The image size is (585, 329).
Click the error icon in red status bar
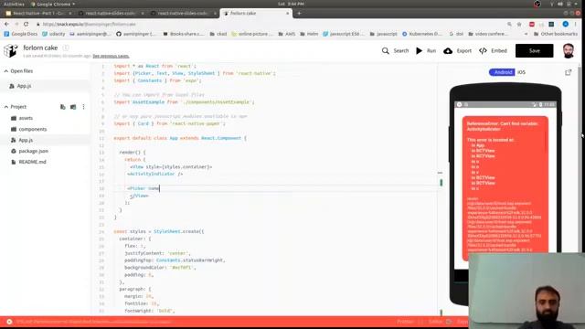[9, 322]
